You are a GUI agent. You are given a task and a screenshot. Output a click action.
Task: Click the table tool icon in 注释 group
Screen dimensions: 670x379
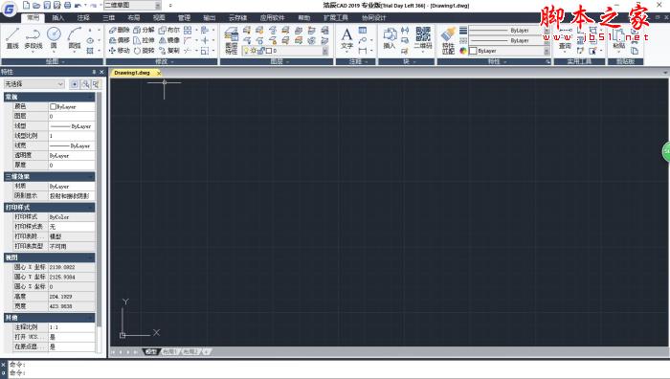coord(363,31)
